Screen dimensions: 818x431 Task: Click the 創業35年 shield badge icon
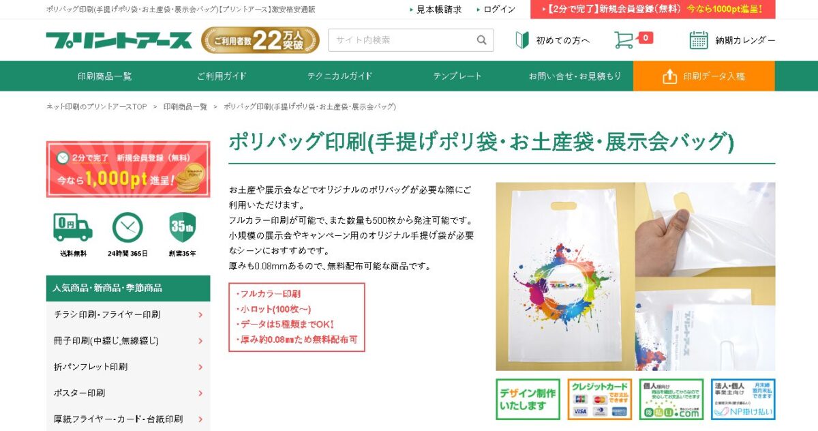[183, 227]
